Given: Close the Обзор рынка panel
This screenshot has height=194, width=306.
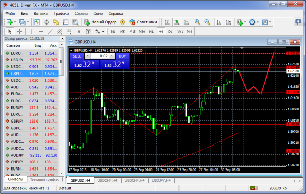Looking at the screenshot, I should (x=62, y=39).
